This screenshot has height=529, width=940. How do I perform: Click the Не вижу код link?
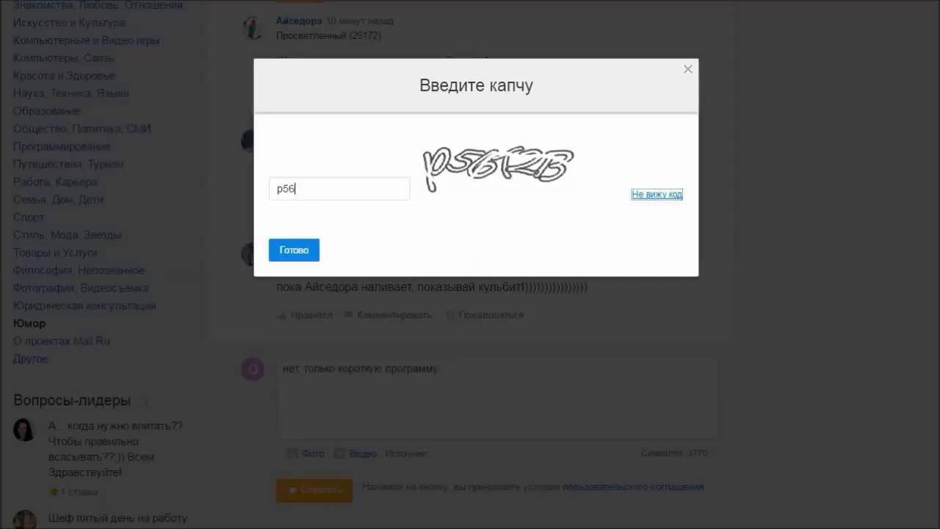point(657,194)
